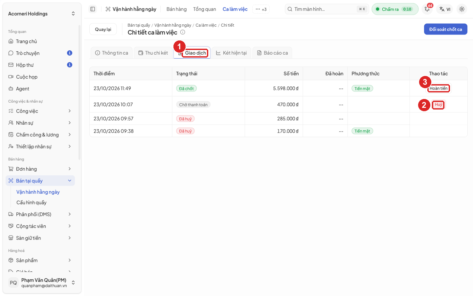Click the Quay lại button

point(103,29)
